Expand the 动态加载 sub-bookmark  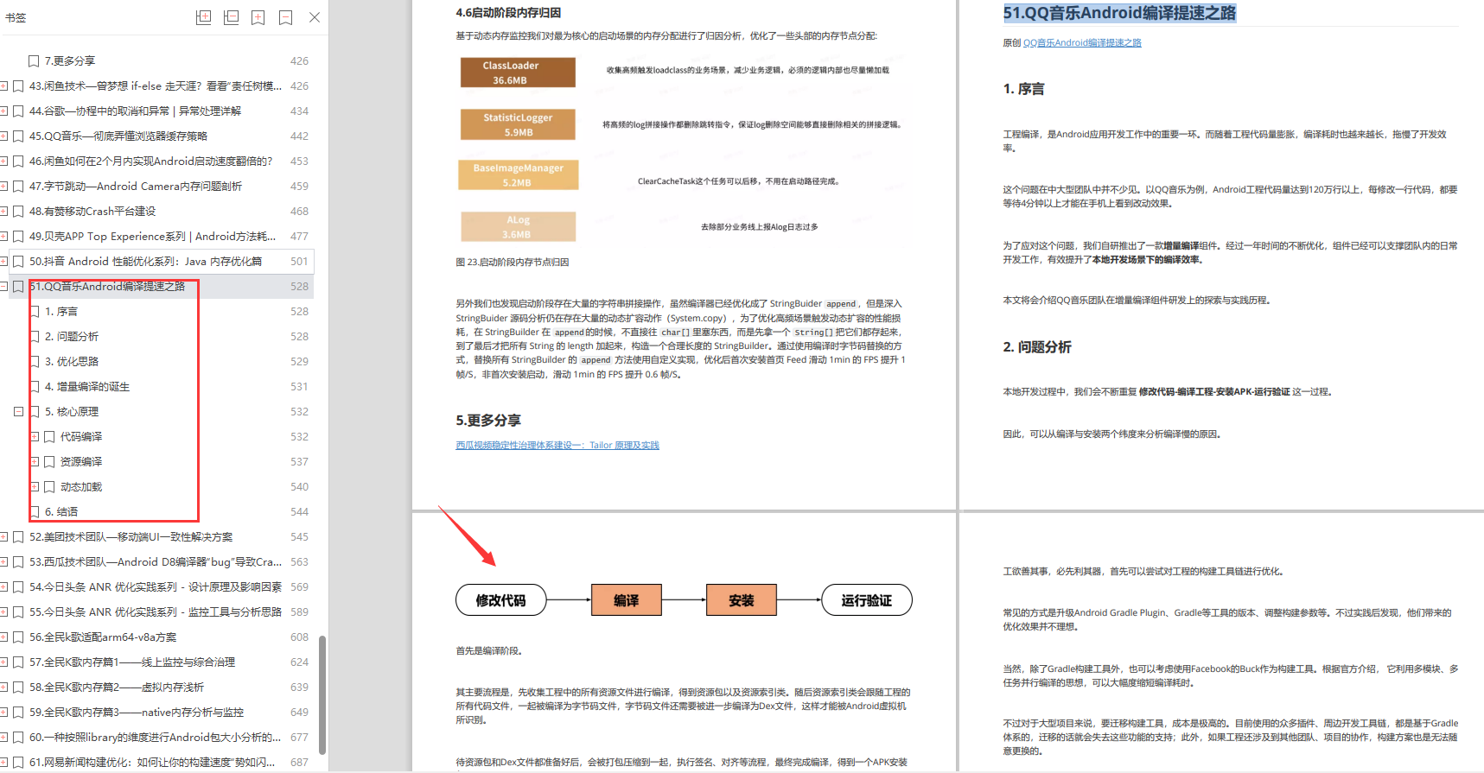(x=35, y=487)
